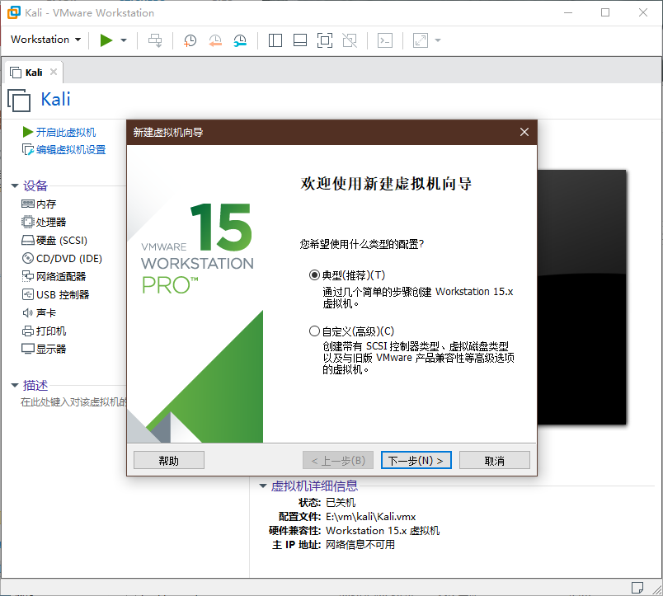Click the E:\vm\kali\Kali.vmx config path
Screen dimensions: 663x596
[370, 517]
